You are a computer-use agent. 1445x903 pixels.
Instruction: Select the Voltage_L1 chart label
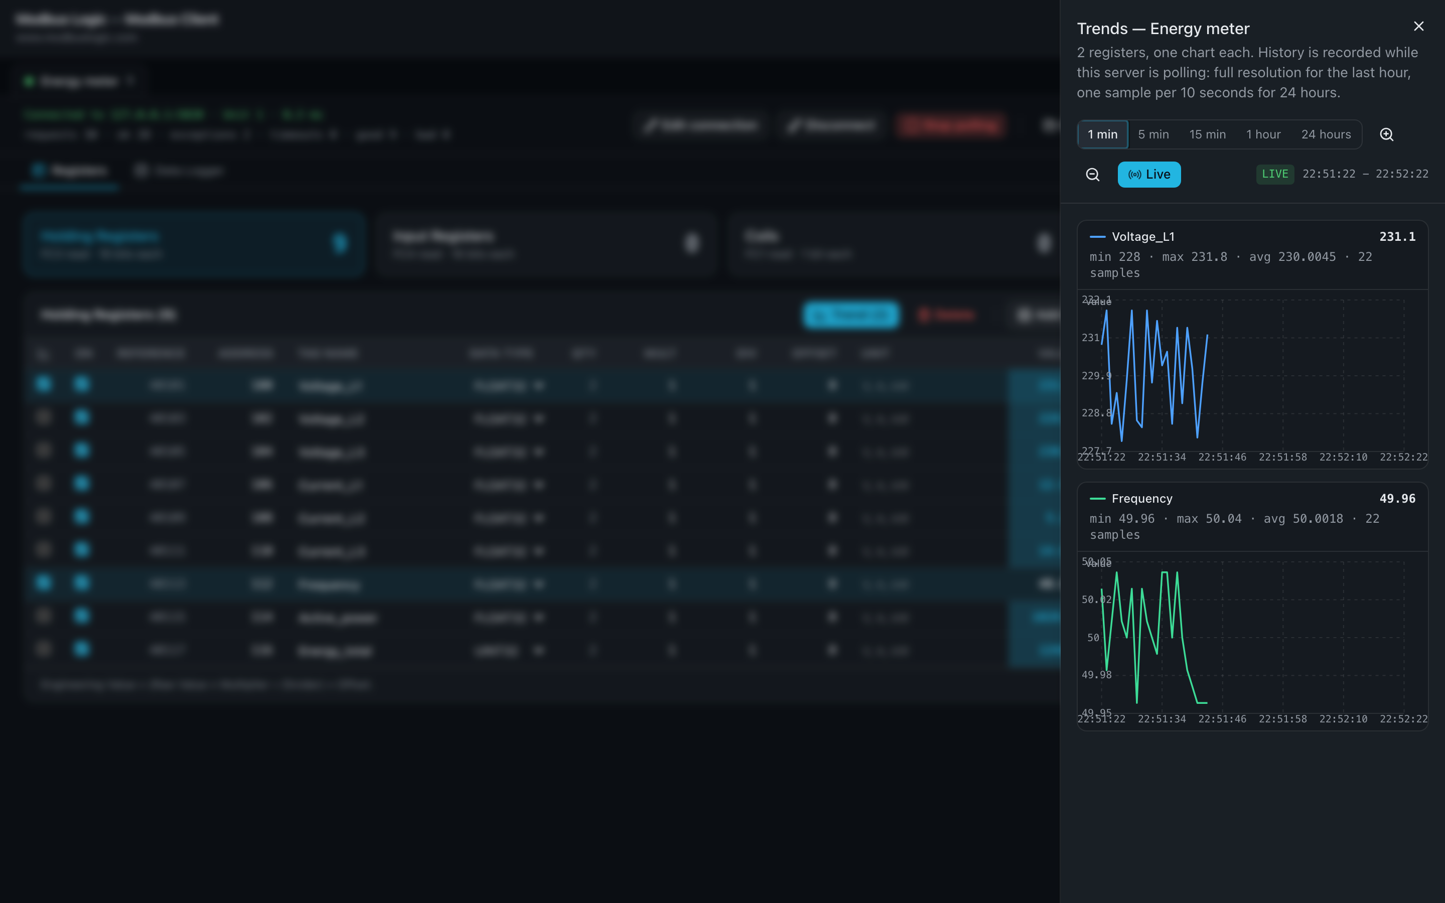tap(1143, 236)
